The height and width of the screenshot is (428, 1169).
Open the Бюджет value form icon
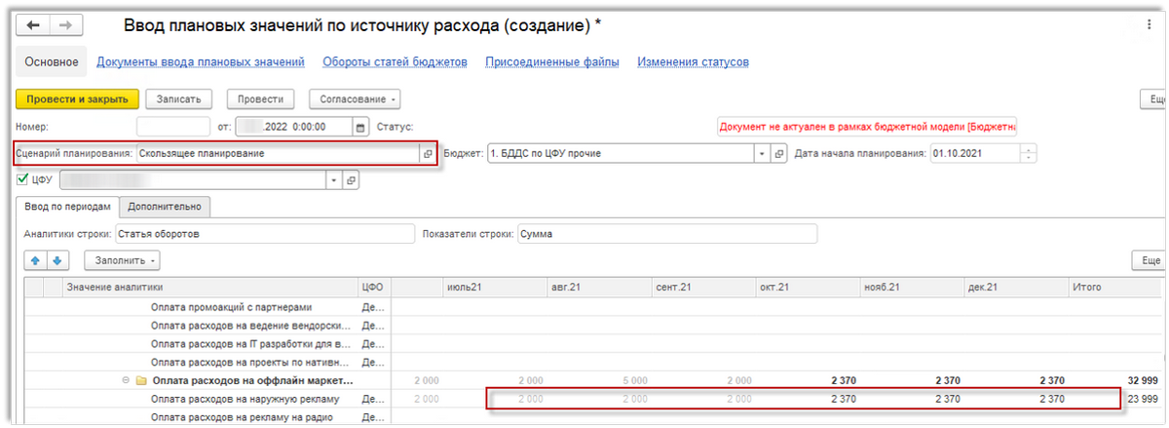(778, 154)
